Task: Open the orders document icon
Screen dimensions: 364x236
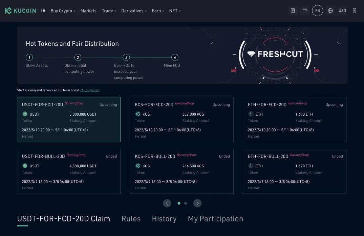Action: click(293, 11)
